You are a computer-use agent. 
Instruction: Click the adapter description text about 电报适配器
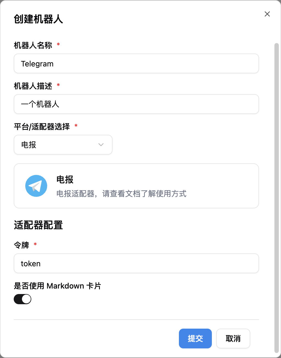121,194
